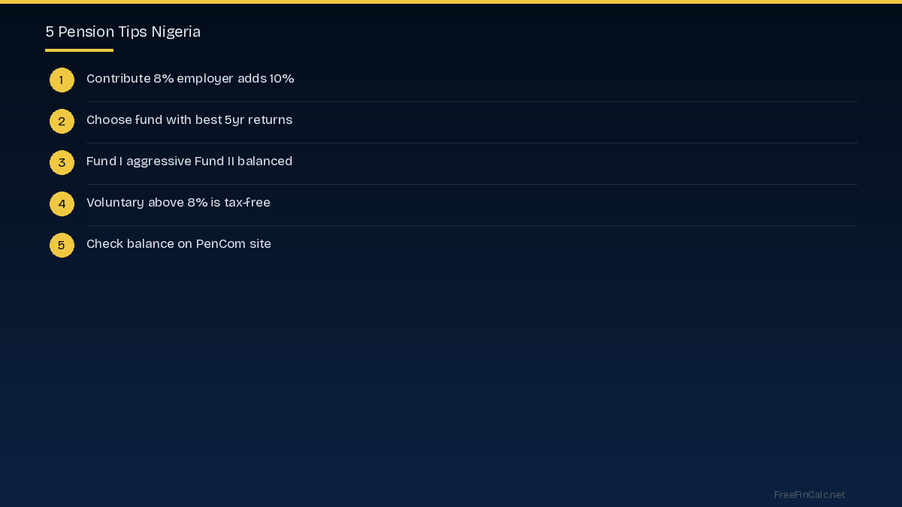Click the yellow number 2 badge

62,121
